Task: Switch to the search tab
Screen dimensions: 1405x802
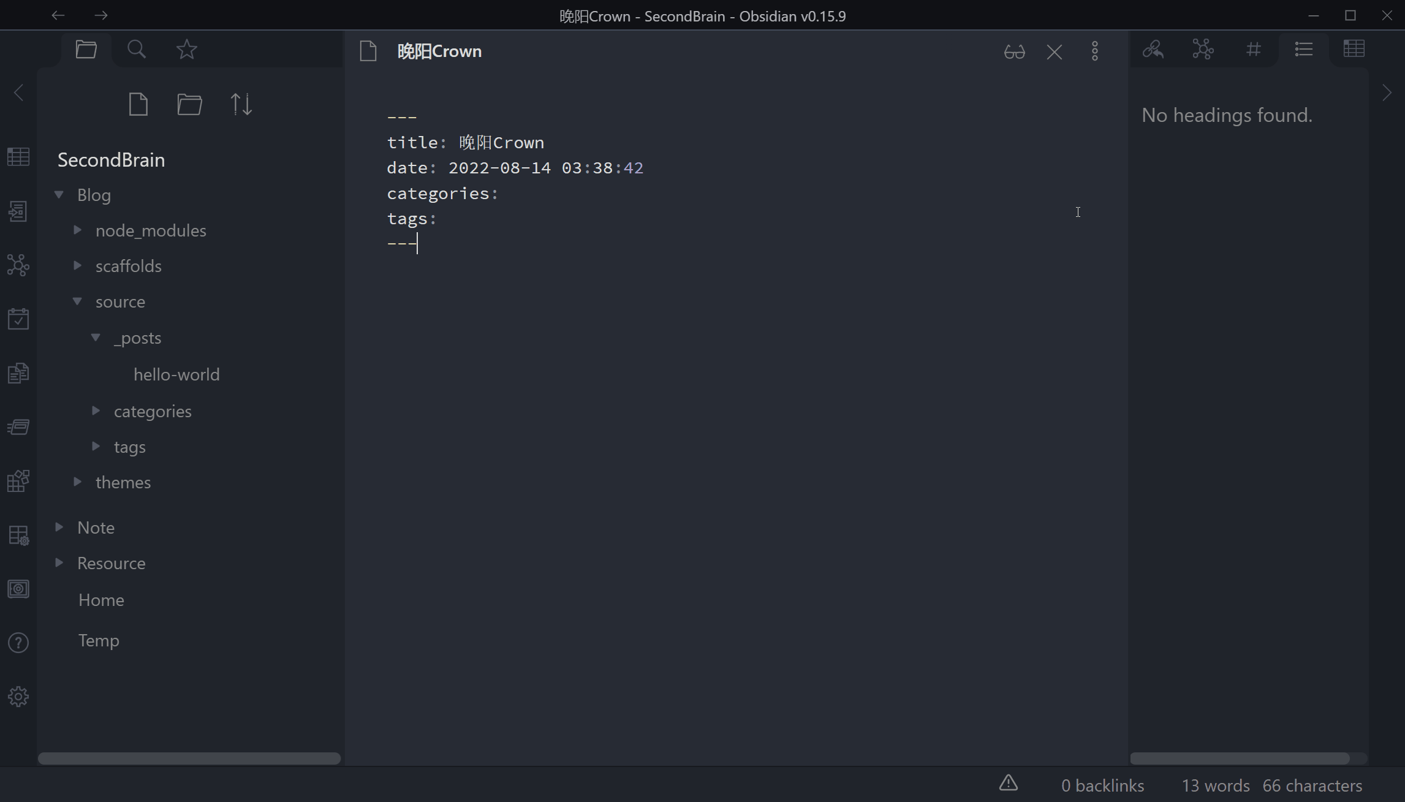Action: [137, 49]
